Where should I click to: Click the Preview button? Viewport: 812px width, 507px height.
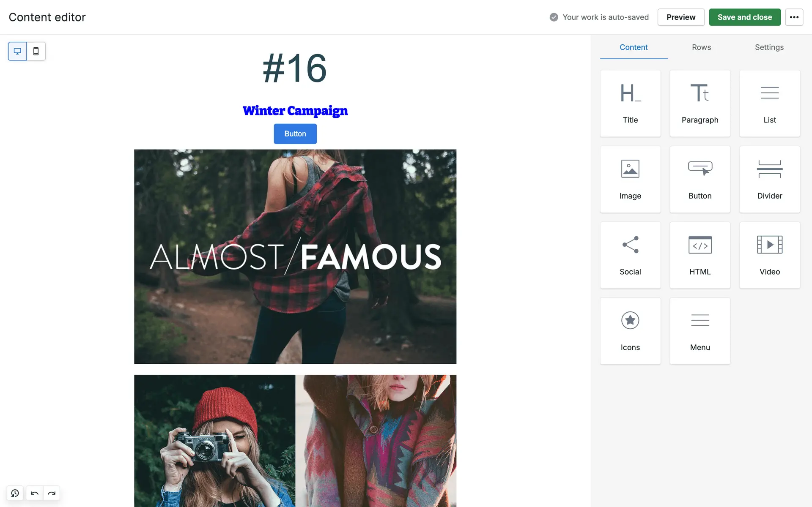(680, 17)
